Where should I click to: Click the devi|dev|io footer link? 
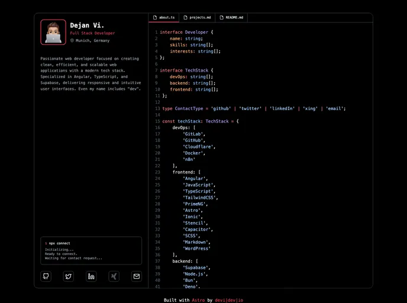[229, 300]
